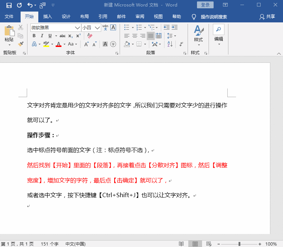Click the Clear Formatting eraser icon
This screenshot has height=247, width=283.
click(x=90, y=36)
